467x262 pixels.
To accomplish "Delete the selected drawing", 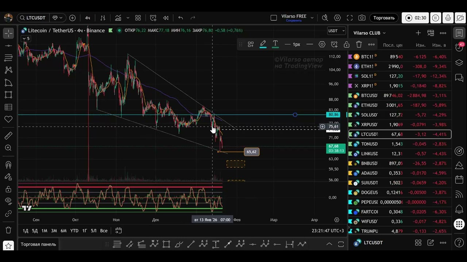I will (x=359, y=44).
